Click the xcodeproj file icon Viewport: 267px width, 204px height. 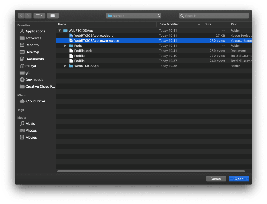(x=71, y=35)
